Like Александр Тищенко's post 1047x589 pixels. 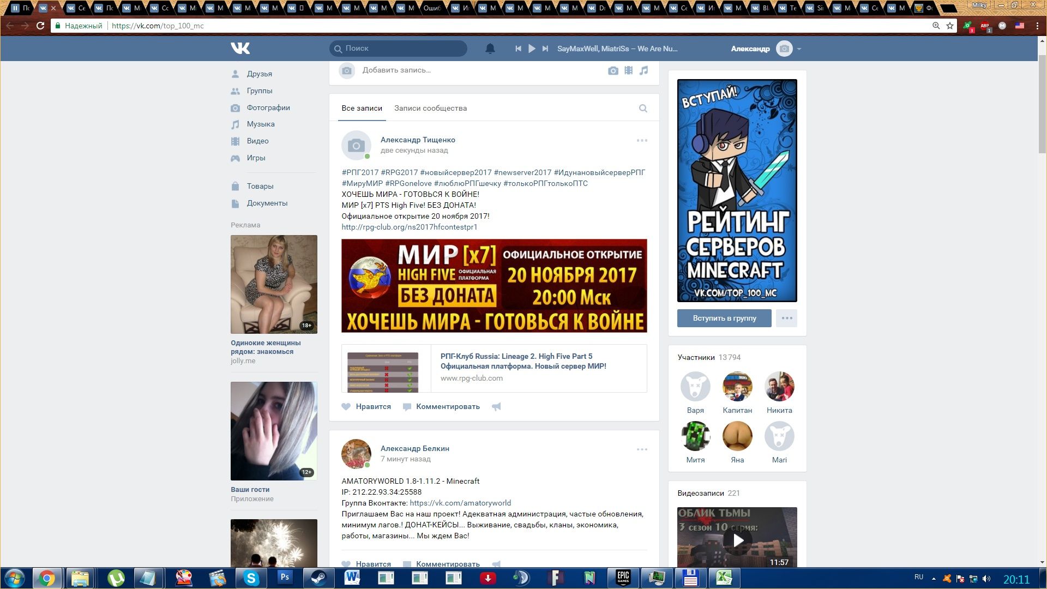(366, 407)
